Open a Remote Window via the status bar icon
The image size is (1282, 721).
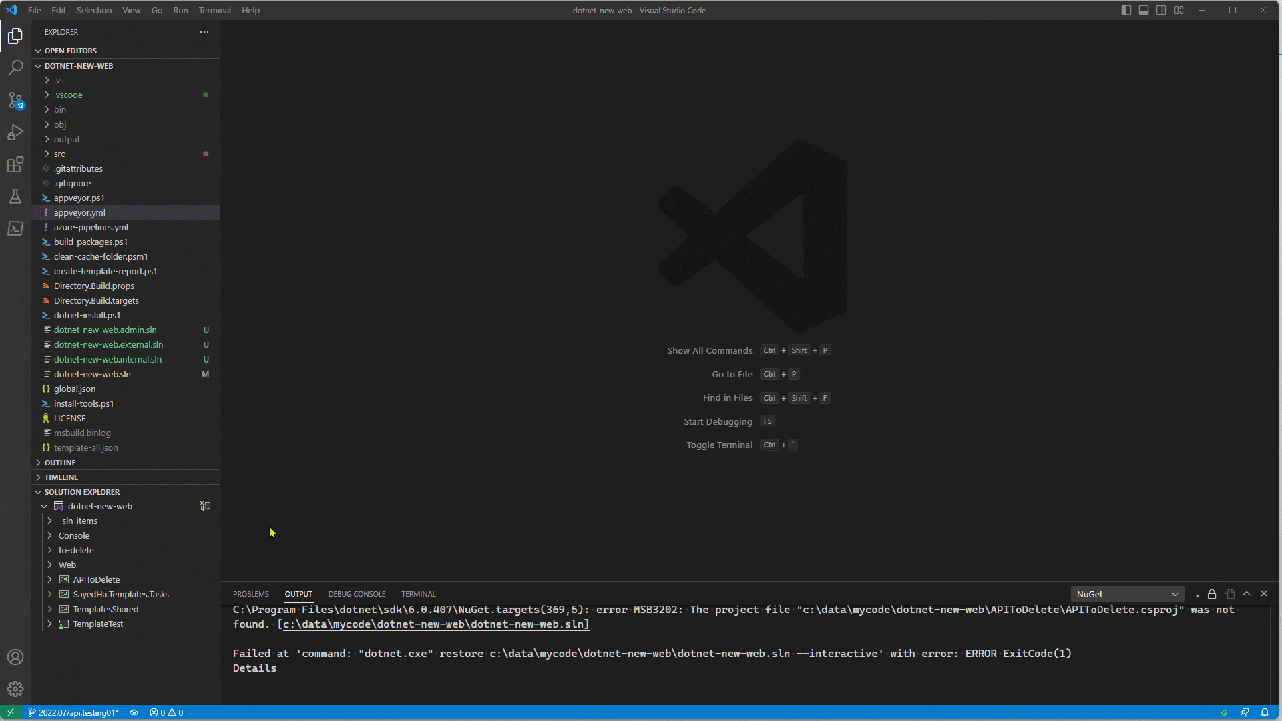tap(11, 712)
